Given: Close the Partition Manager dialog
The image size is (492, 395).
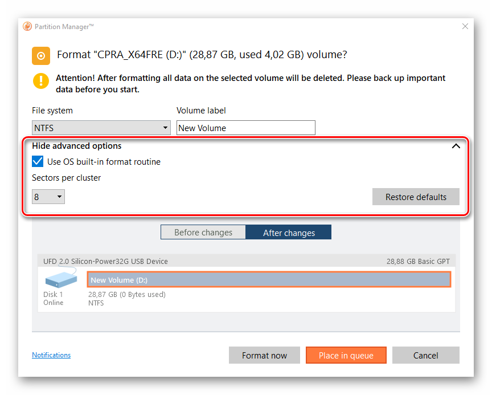Looking at the screenshot, I should [465, 26].
